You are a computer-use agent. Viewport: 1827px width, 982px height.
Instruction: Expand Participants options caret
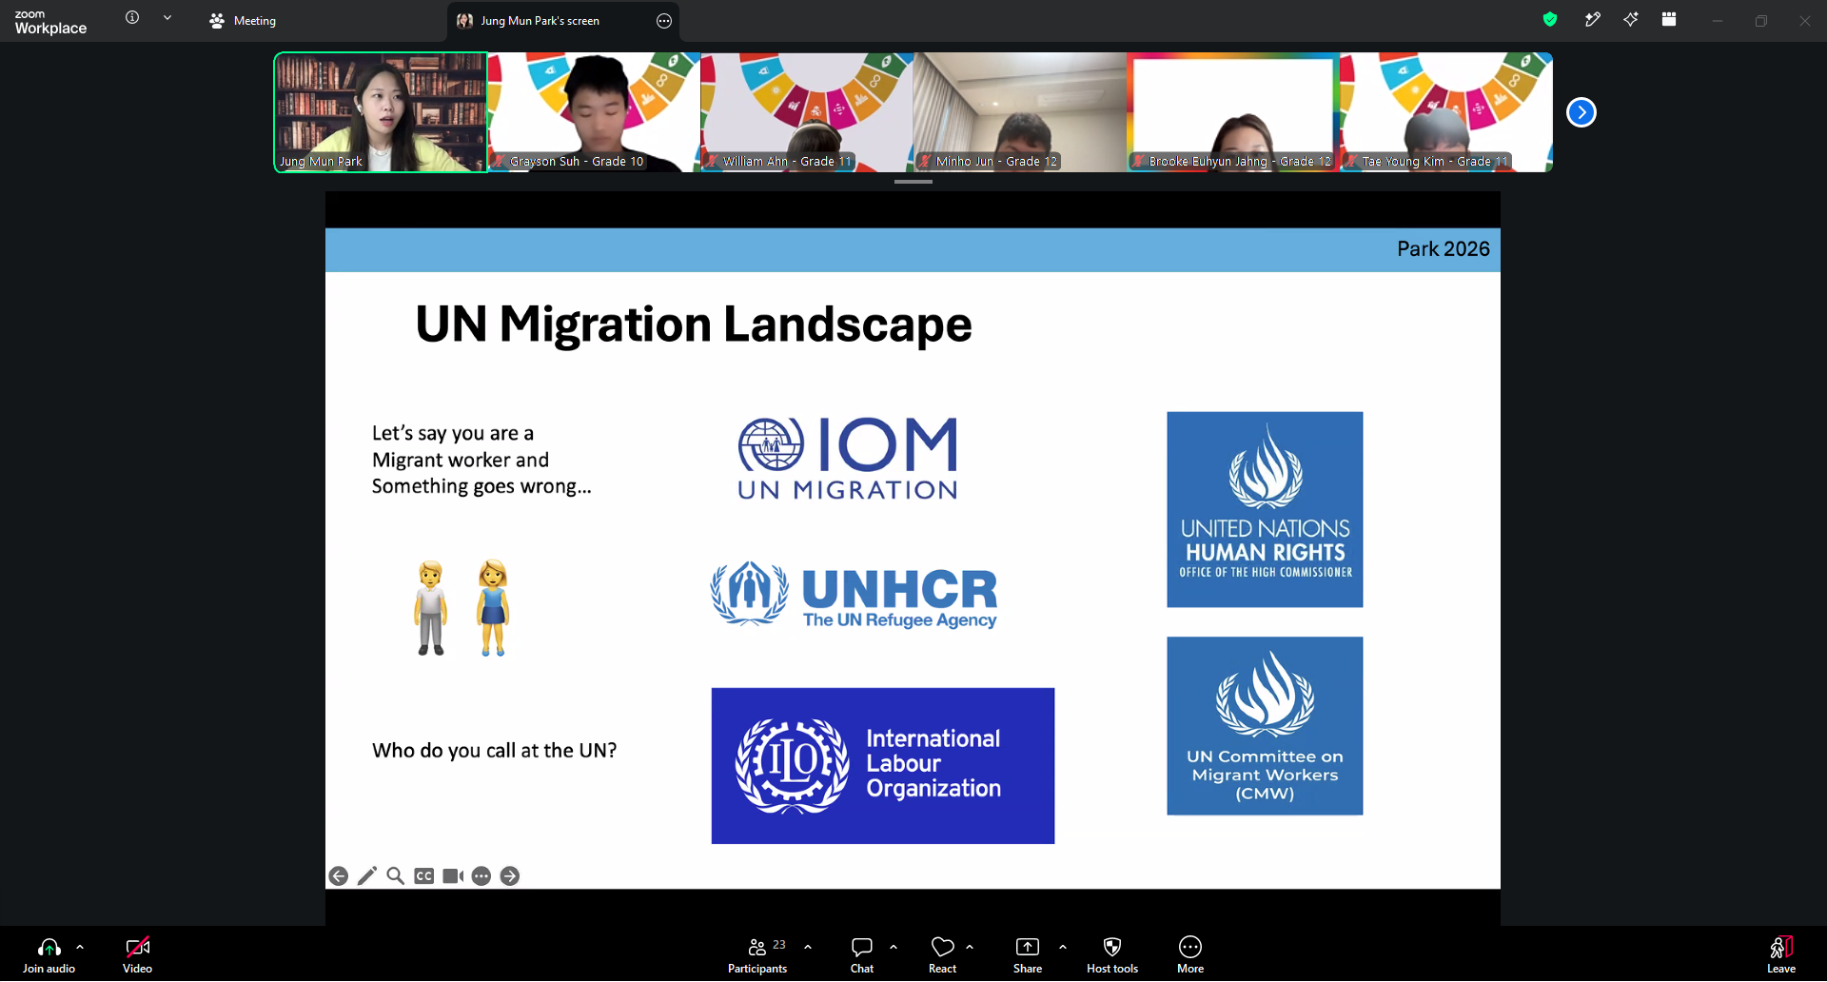[x=808, y=947]
